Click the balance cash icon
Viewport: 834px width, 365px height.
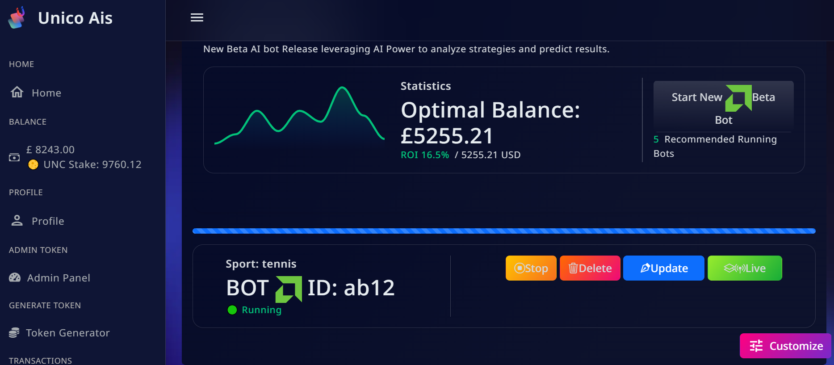(14, 157)
